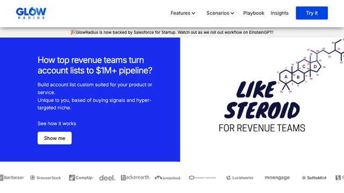Click the moengage logo
This screenshot has width=344, height=193.
point(277,177)
